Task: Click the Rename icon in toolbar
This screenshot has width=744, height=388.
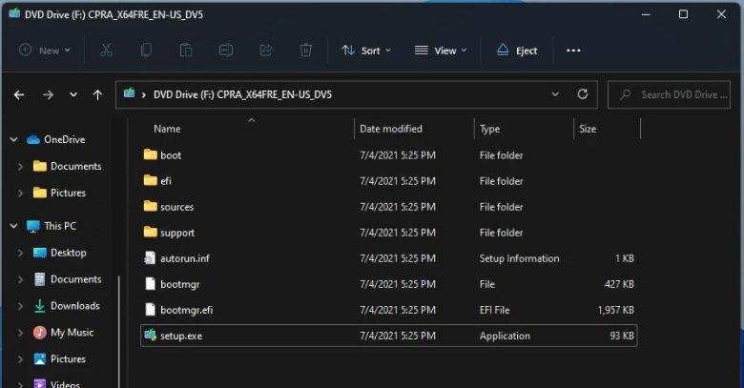Action: click(x=226, y=51)
